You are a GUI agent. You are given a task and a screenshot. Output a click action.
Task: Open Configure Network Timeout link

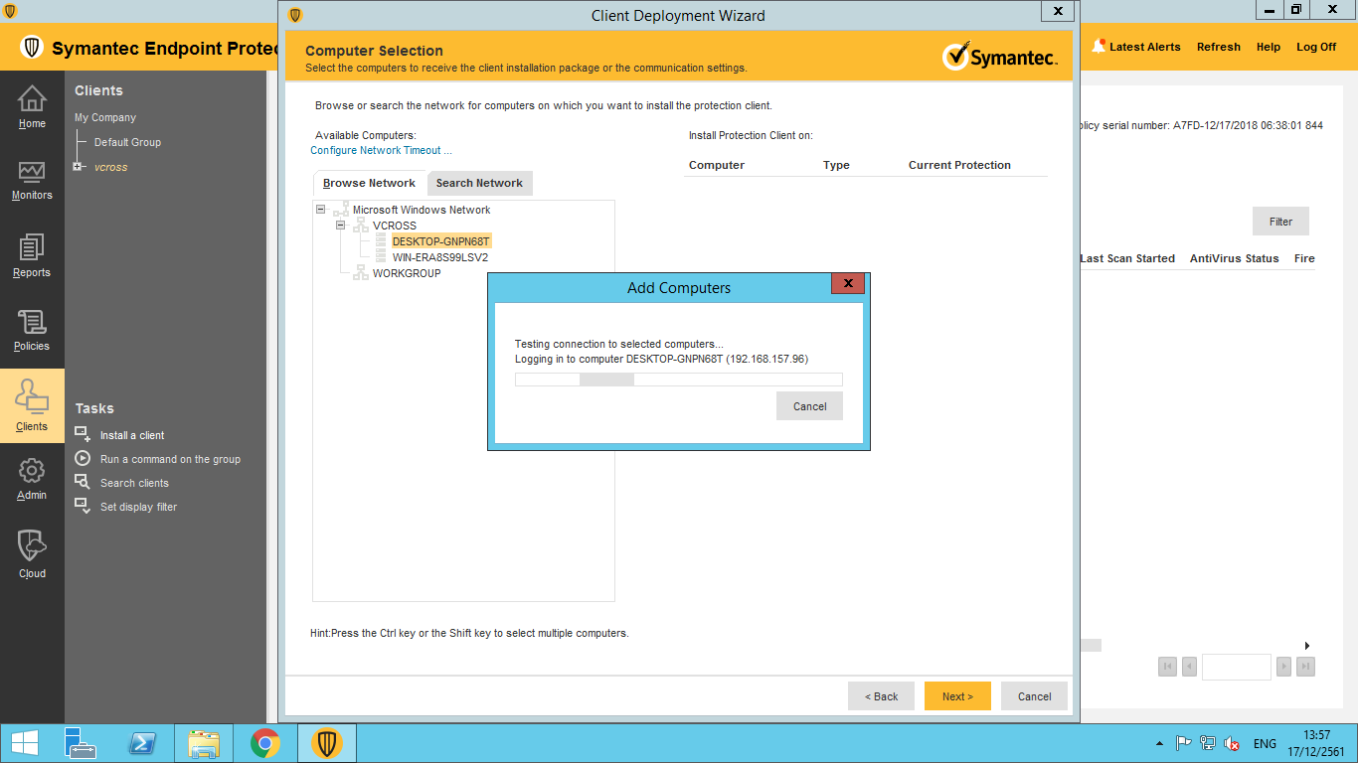[x=381, y=151]
